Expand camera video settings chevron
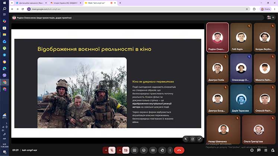The image size is (278, 156). 120,150
